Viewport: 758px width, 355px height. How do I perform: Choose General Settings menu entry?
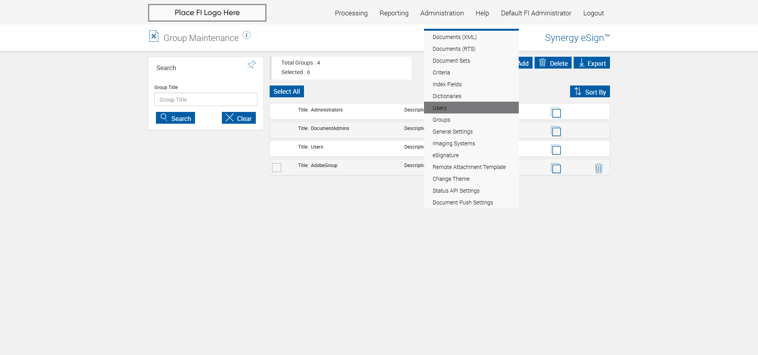(452, 132)
